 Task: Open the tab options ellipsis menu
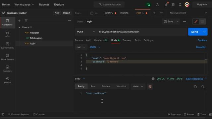click(161, 13)
